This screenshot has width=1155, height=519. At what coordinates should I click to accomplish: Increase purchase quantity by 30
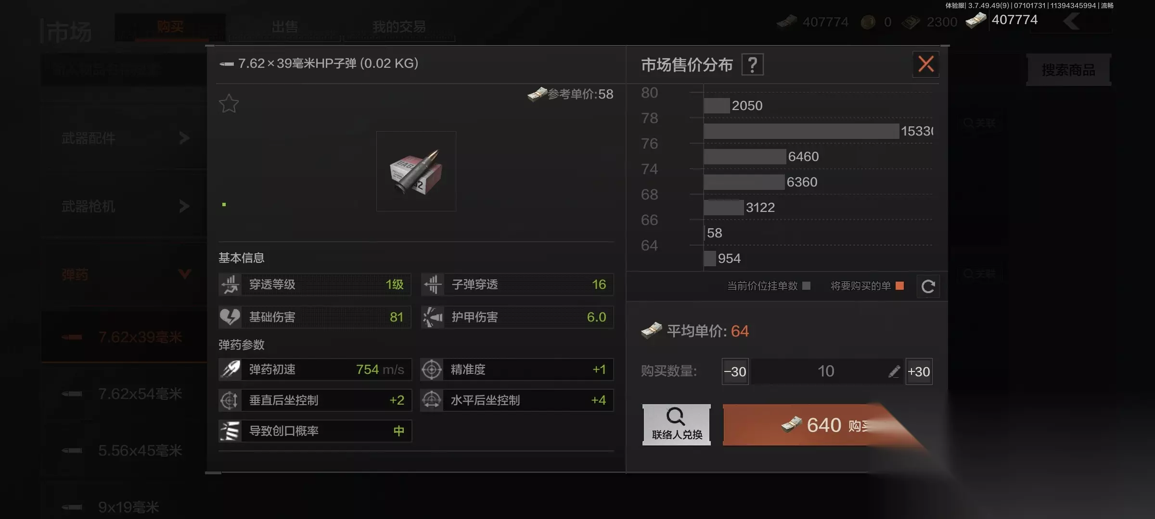point(919,371)
